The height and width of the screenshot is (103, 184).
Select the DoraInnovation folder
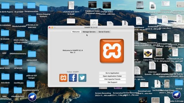tap(31, 5)
